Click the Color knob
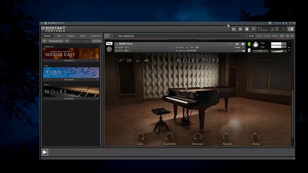The image size is (308, 173). pyautogui.click(x=140, y=136)
